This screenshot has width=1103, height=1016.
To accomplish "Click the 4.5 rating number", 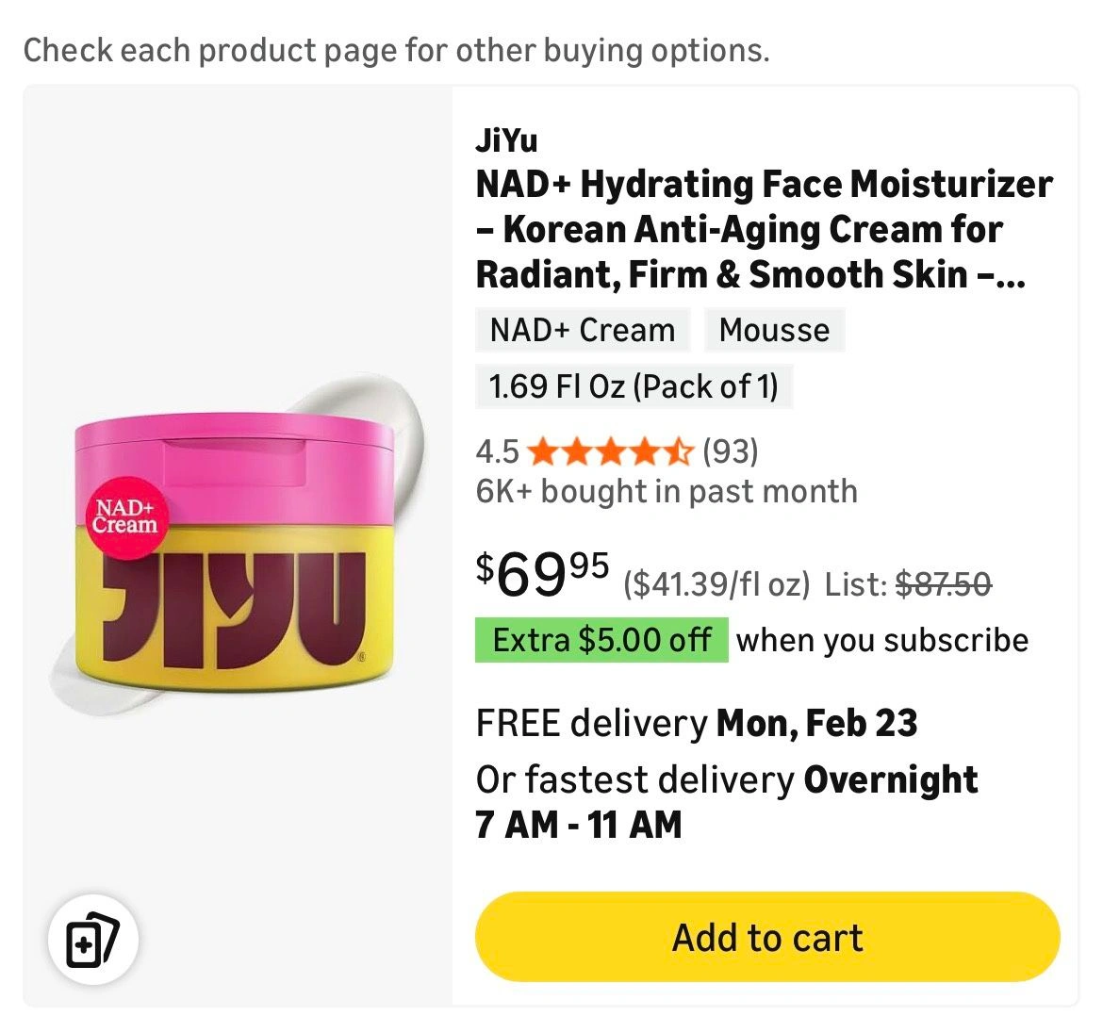I will (497, 452).
